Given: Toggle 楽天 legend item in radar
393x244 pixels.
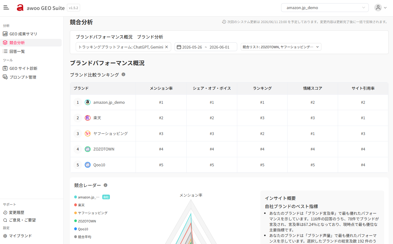Looking at the screenshot, I should tap(79, 205).
